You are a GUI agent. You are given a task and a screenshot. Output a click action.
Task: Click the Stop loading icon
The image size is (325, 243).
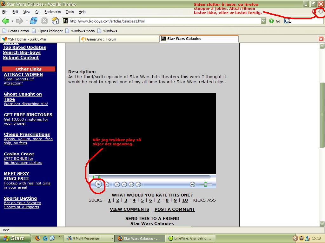pyautogui.click(x=44, y=21)
